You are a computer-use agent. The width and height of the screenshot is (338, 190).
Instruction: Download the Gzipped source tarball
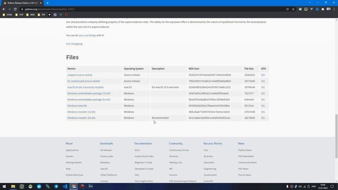80,75
